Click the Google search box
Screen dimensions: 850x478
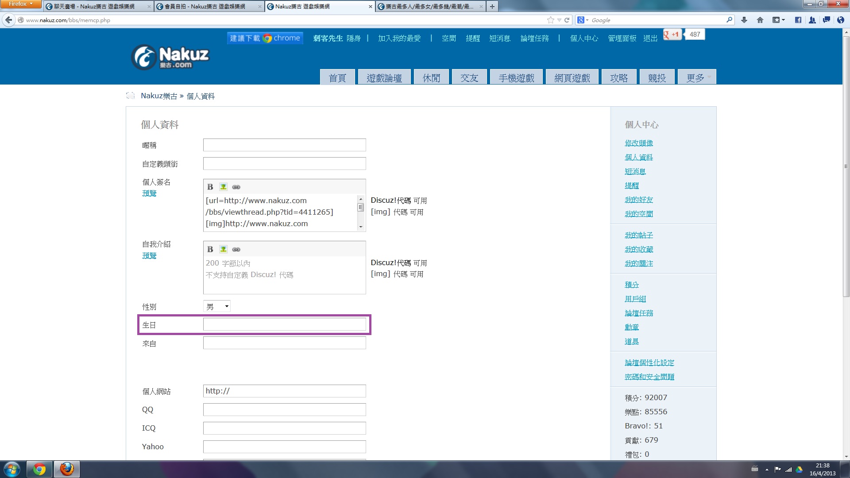coord(657,20)
